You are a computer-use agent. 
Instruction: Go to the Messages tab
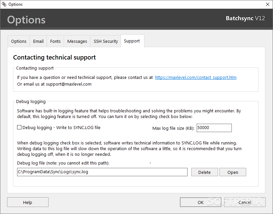click(77, 41)
